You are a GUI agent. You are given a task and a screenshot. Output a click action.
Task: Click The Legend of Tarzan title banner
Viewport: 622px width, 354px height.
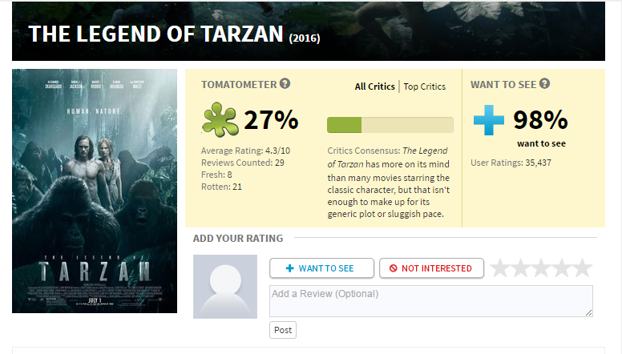pyautogui.click(x=309, y=31)
